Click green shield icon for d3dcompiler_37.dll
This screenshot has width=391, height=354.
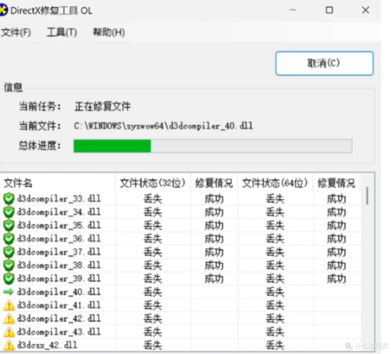(9, 252)
